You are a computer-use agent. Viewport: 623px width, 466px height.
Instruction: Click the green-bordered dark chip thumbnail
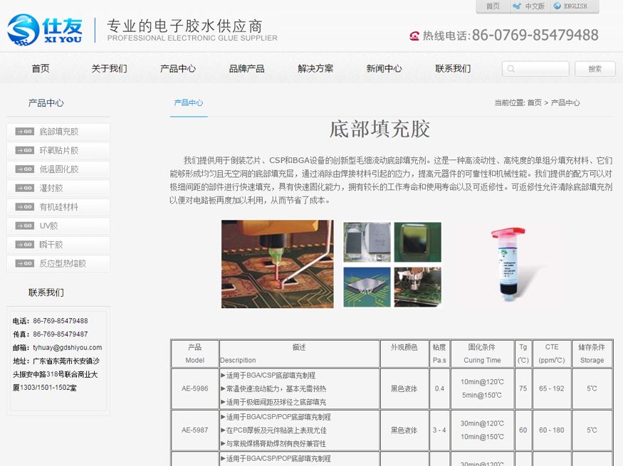pos(417,242)
